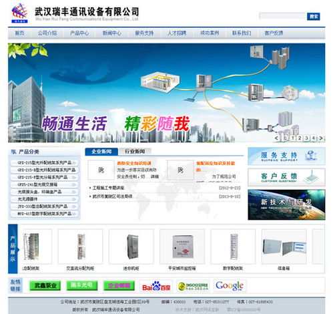Open MPX-417型数字配线架系列产品 category
This screenshot has height=314, width=333.
click(45, 214)
